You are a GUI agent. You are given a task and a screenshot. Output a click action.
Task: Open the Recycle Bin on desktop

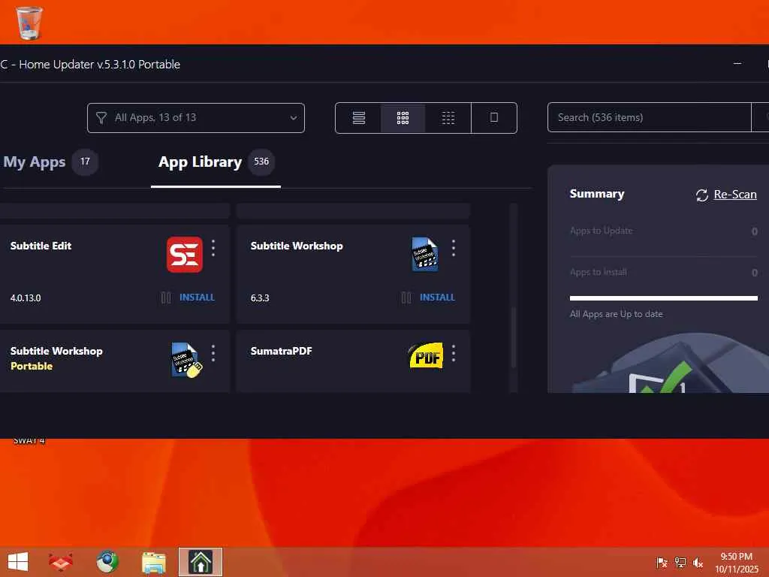(29, 23)
